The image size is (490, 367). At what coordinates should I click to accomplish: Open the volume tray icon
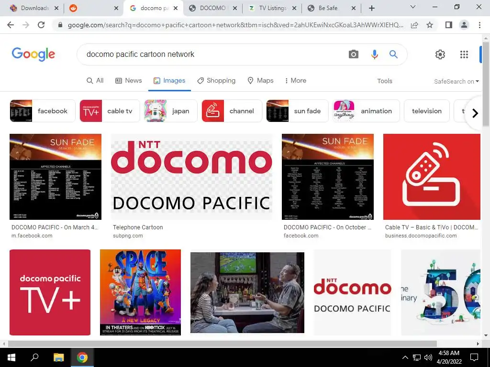[428, 357]
